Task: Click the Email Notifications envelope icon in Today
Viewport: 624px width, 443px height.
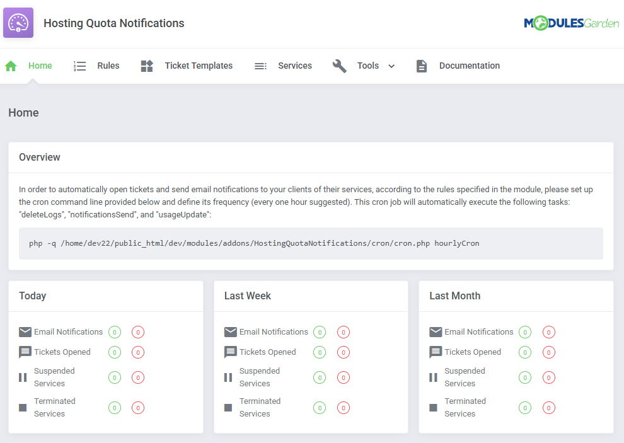Action: pos(25,332)
